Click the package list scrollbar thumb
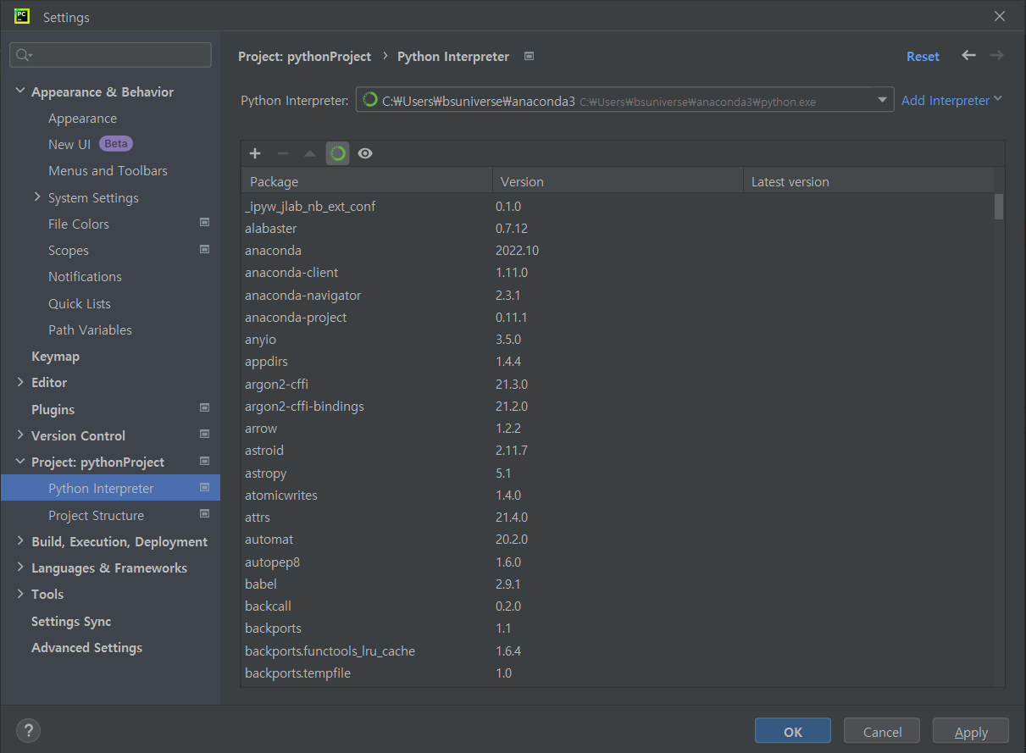Viewport: 1026px width, 753px height. 999,207
